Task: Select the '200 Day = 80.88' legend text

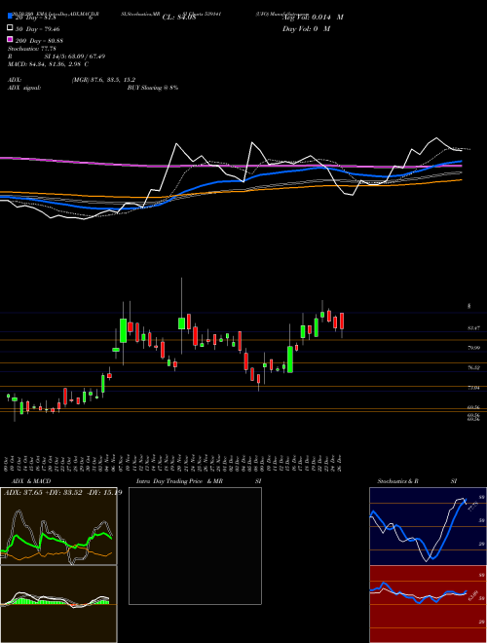Action: pos(39,41)
